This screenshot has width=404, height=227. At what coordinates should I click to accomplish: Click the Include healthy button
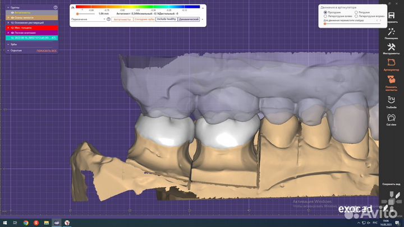pyautogui.click(x=166, y=19)
